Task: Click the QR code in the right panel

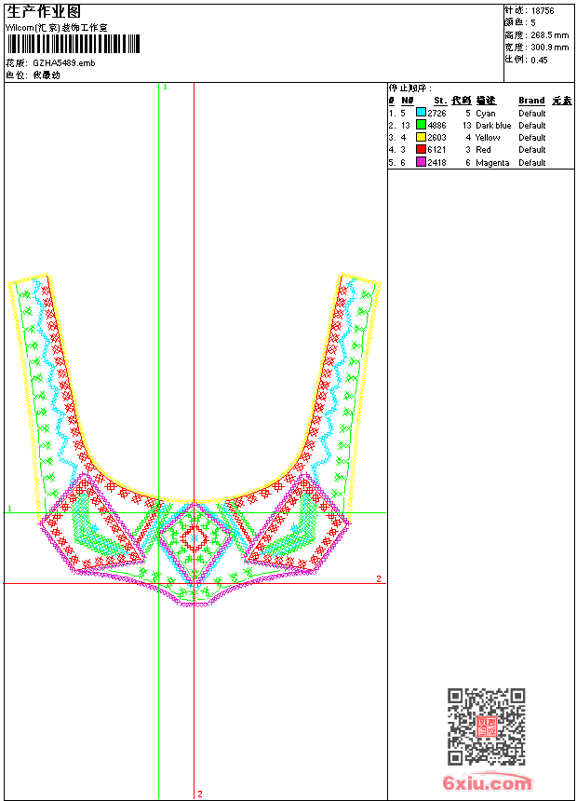Action: pos(487,726)
